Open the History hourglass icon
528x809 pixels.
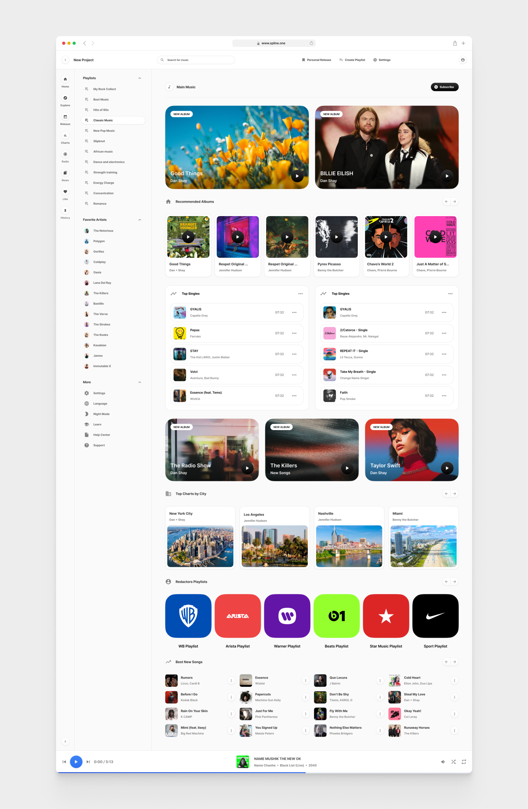65,210
